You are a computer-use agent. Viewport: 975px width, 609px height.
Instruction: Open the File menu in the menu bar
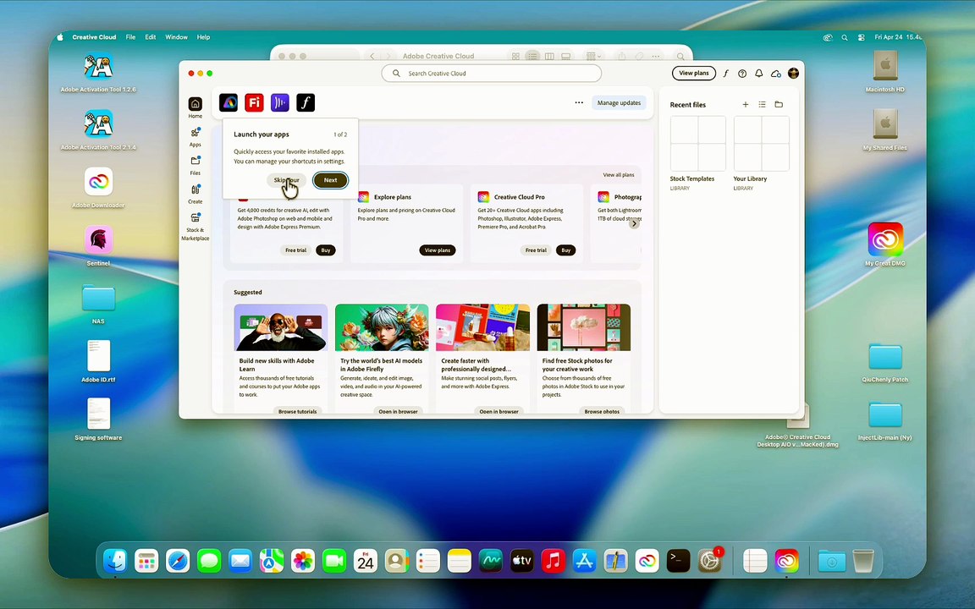coord(130,37)
